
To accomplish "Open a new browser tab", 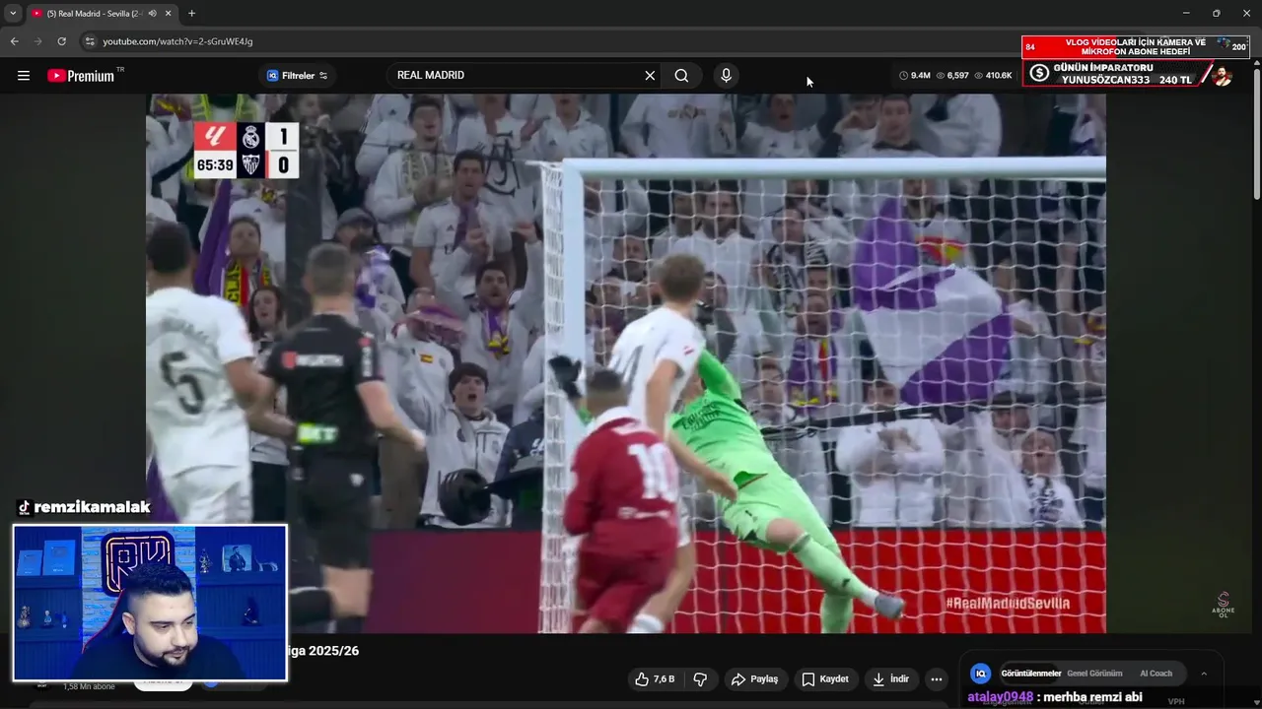I will click(191, 13).
